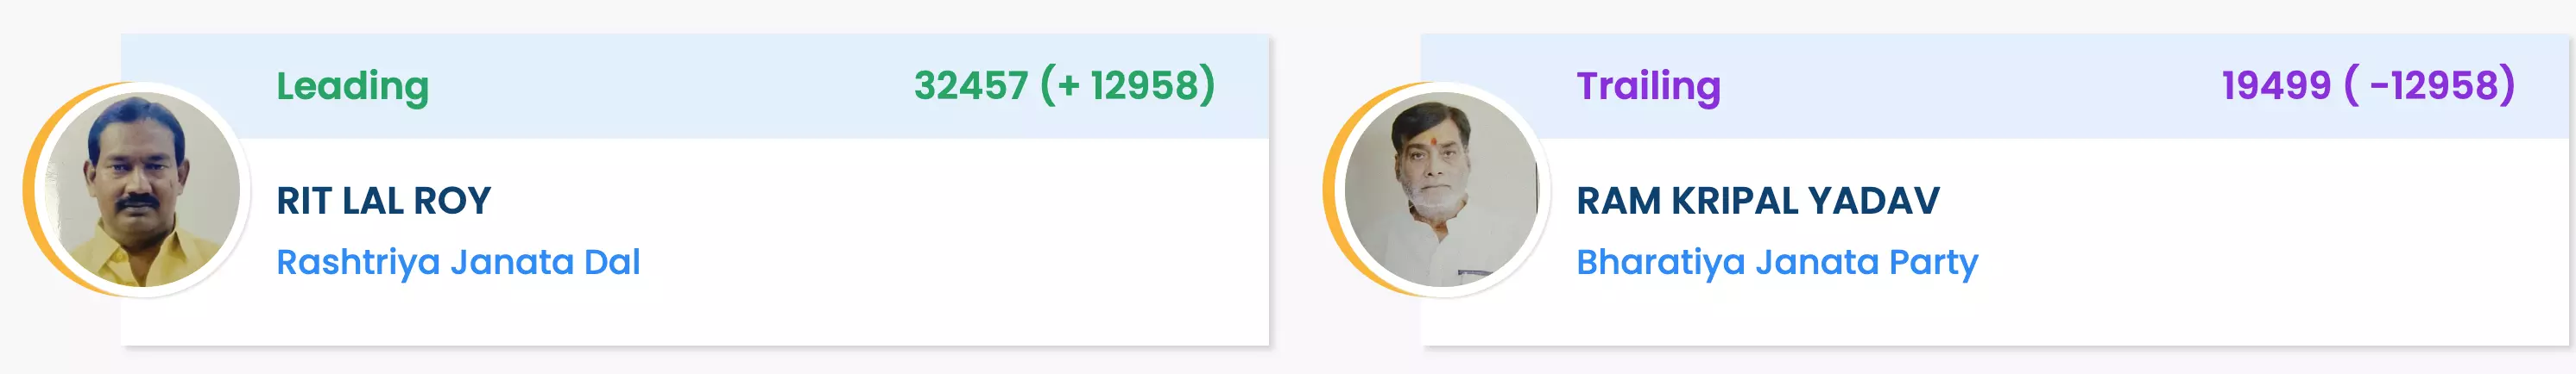Click the purple Trailing status label
The image size is (2576, 374).
(x=1648, y=86)
